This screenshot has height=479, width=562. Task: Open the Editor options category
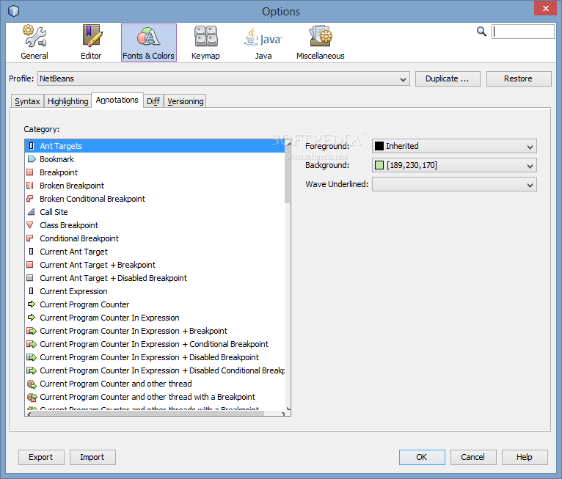(x=91, y=43)
